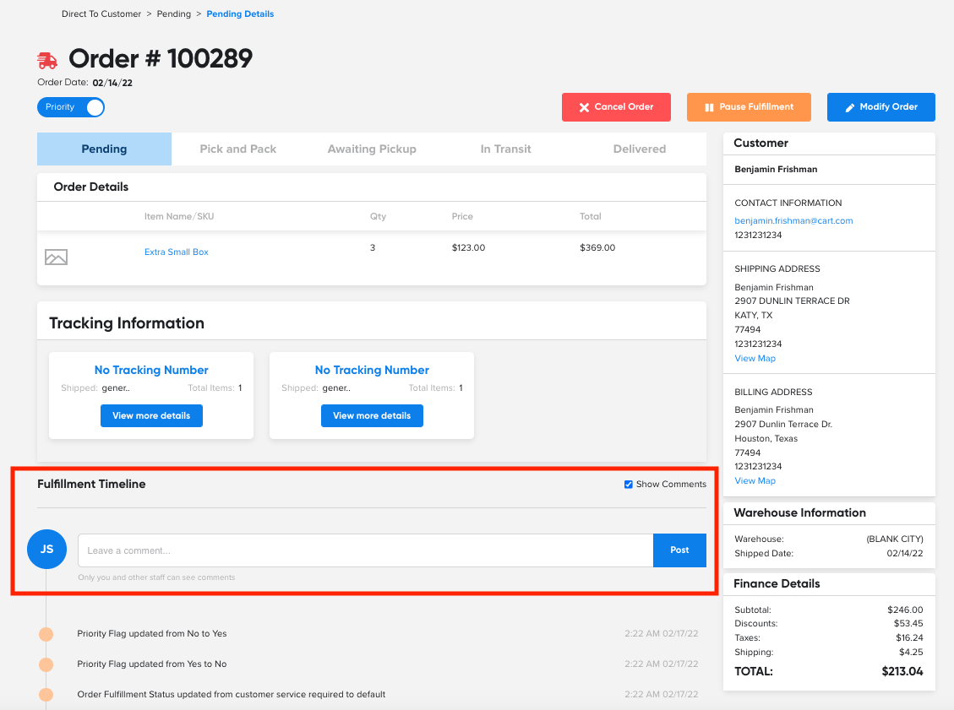This screenshot has height=710, width=954.
Task: Open the In Transit tab
Action: [505, 149]
